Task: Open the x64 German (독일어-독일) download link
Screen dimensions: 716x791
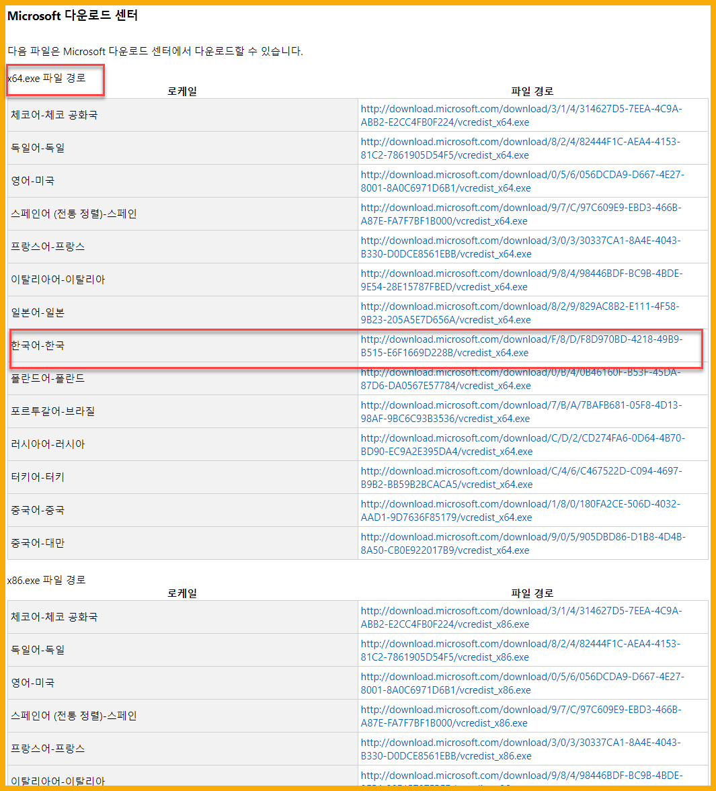Action: click(520, 149)
